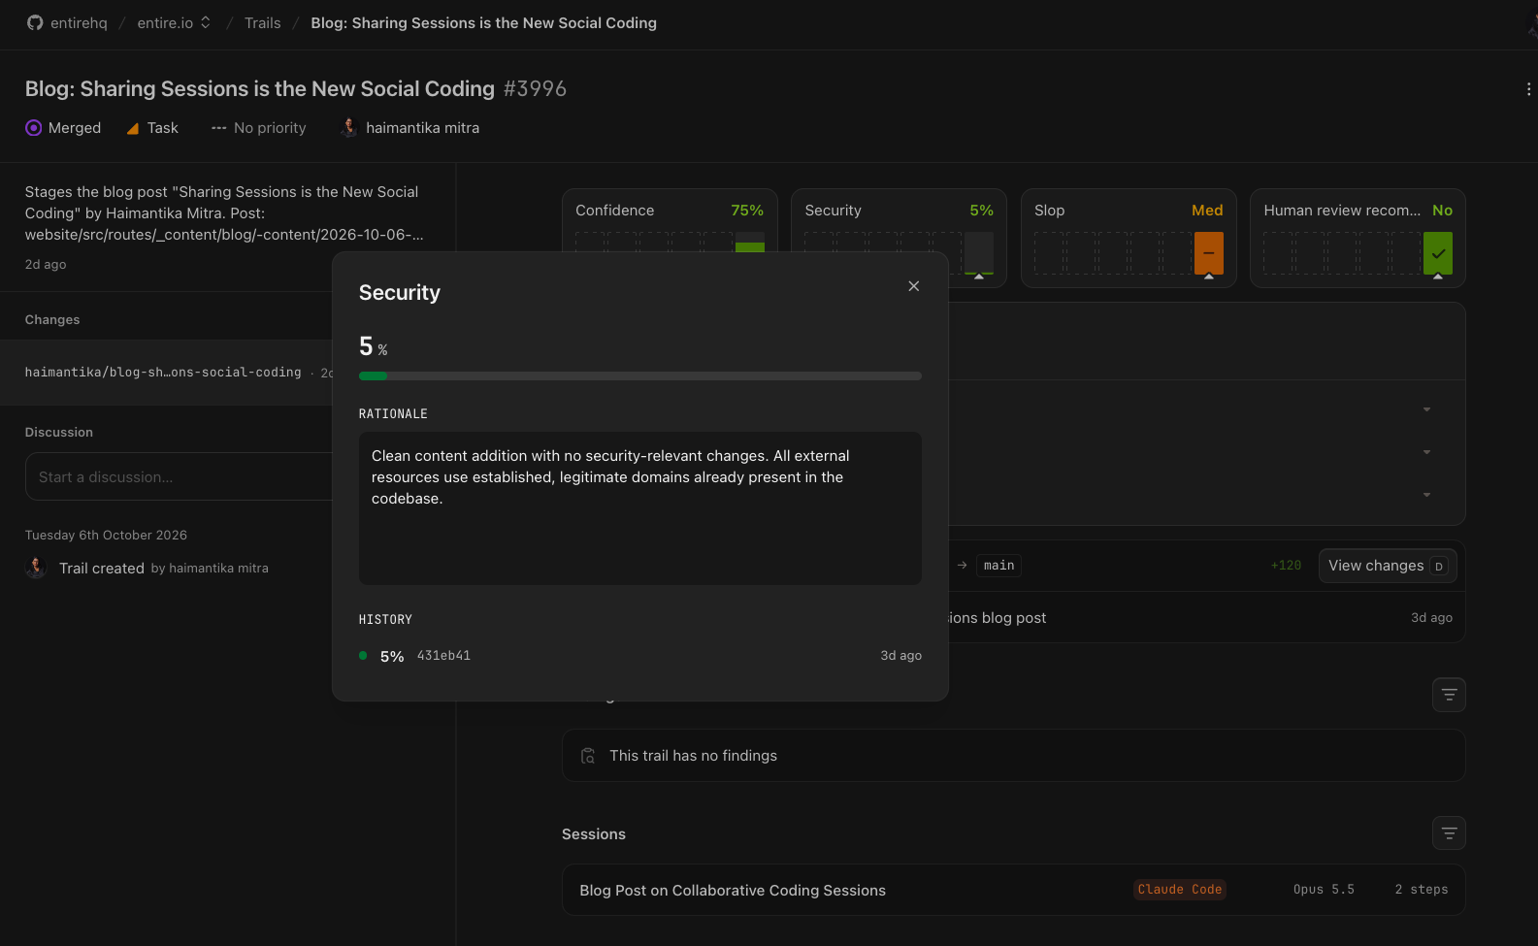Click the Claude Code badge on the session
Viewport: 1538px width, 946px height.
pyautogui.click(x=1179, y=890)
